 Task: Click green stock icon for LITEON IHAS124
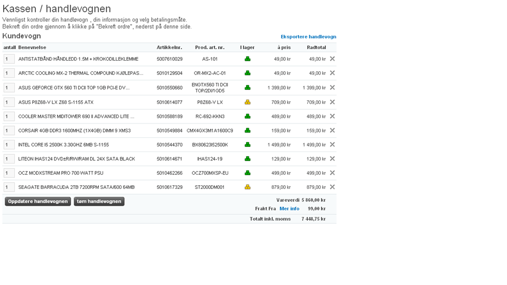coord(247,159)
